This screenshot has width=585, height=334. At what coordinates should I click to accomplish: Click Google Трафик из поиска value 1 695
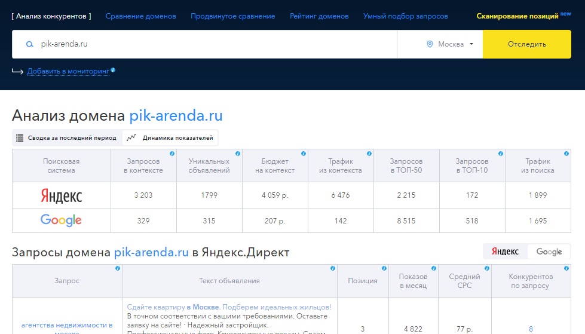(x=538, y=221)
